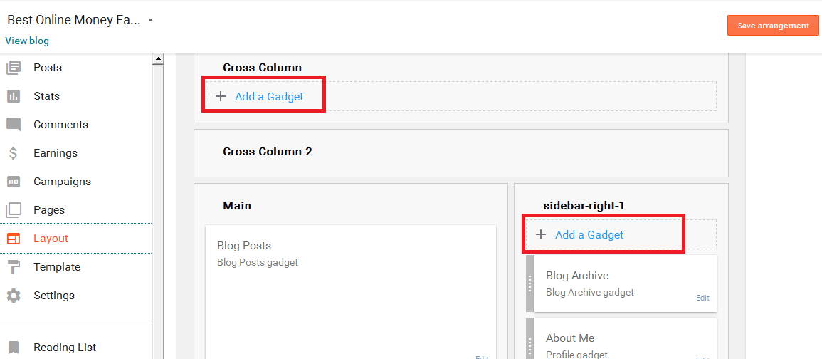Select the Earnings dollar sign icon
The image size is (822, 359).
tap(14, 153)
